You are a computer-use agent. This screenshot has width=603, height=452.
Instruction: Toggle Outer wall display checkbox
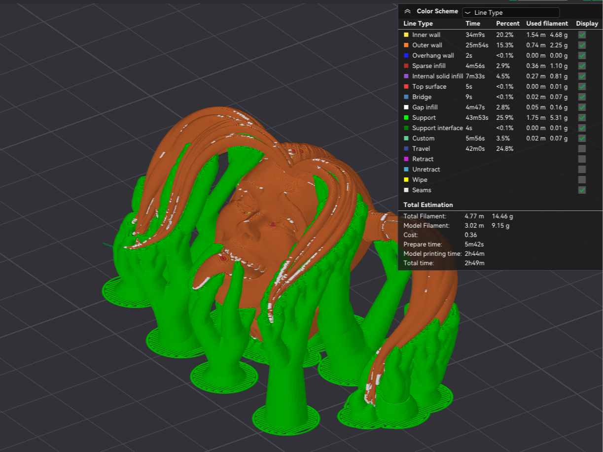582,45
